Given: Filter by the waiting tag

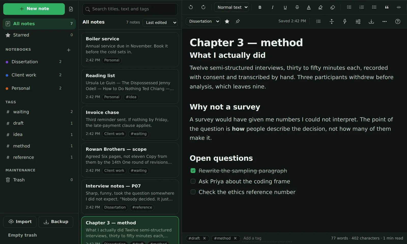Looking at the screenshot, I should [39, 112].
